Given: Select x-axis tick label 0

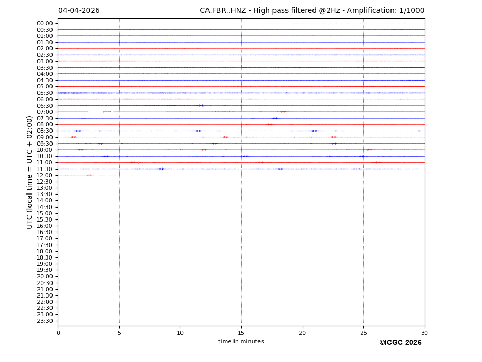Looking at the screenshot, I should click(x=58, y=333).
